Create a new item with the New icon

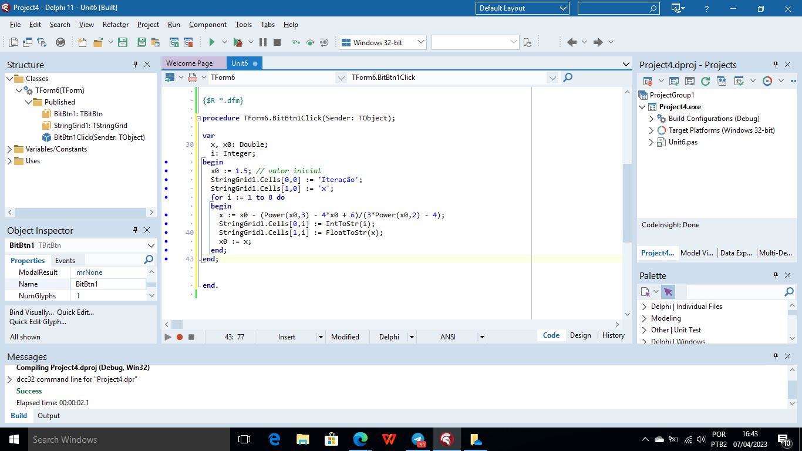point(82,42)
